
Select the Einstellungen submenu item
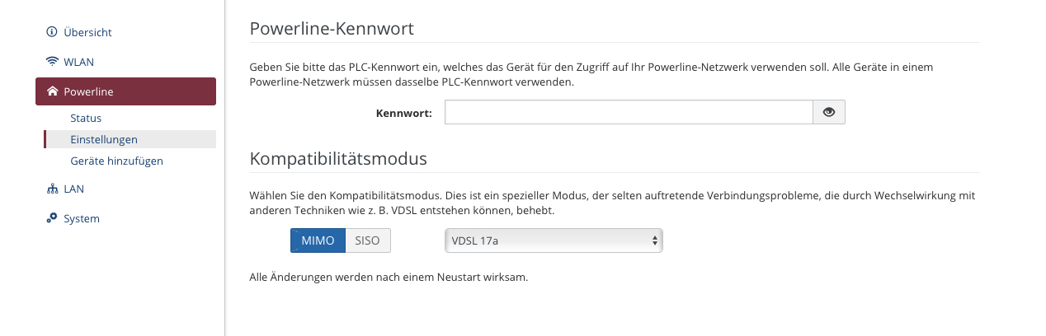click(104, 140)
